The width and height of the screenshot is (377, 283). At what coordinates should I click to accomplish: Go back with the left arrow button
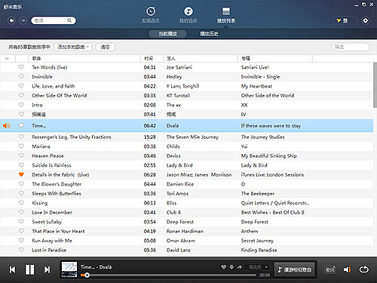11,20
